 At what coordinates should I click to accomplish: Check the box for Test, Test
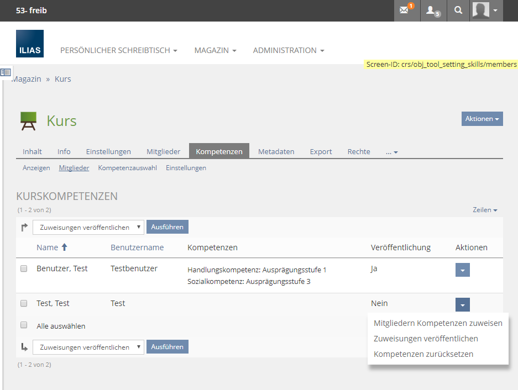point(24,303)
